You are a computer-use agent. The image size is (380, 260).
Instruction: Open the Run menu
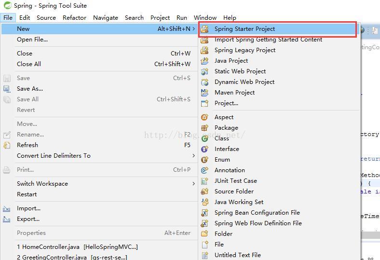(x=182, y=18)
